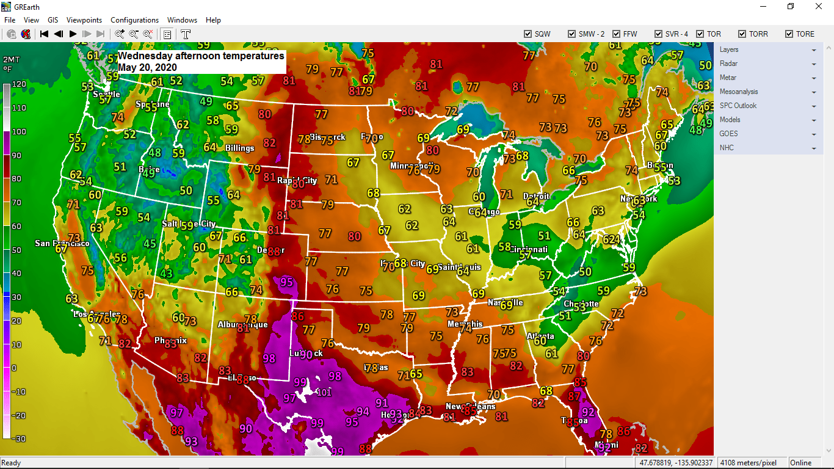The width and height of the screenshot is (834, 469).
Task: Click the globe with red X icon
Action: click(26, 34)
